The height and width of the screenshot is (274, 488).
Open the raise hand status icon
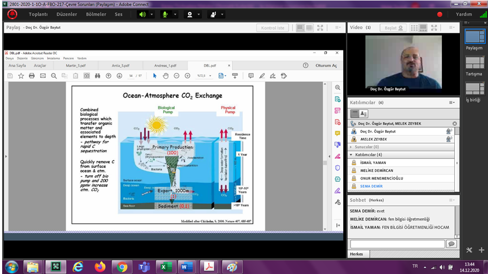click(x=213, y=14)
